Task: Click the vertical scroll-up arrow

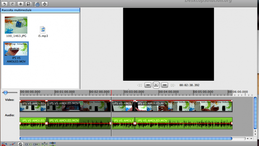Action: tap(255, 131)
